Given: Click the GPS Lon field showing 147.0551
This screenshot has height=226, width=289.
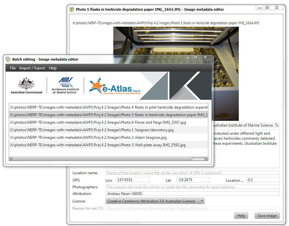Looking at the screenshot, I should [133, 180].
